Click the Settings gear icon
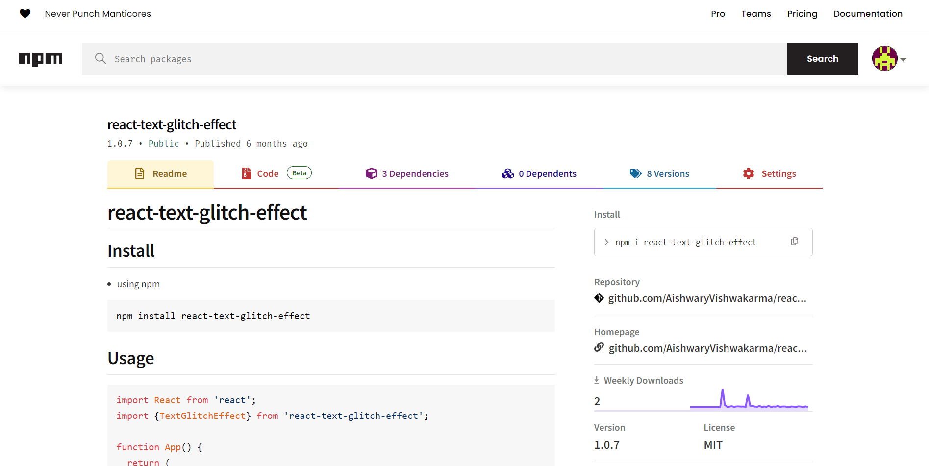The width and height of the screenshot is (929, 466). [x=749, y=173]
